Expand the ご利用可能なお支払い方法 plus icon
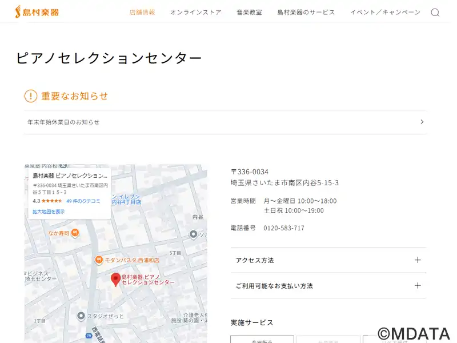 [418, 286]
